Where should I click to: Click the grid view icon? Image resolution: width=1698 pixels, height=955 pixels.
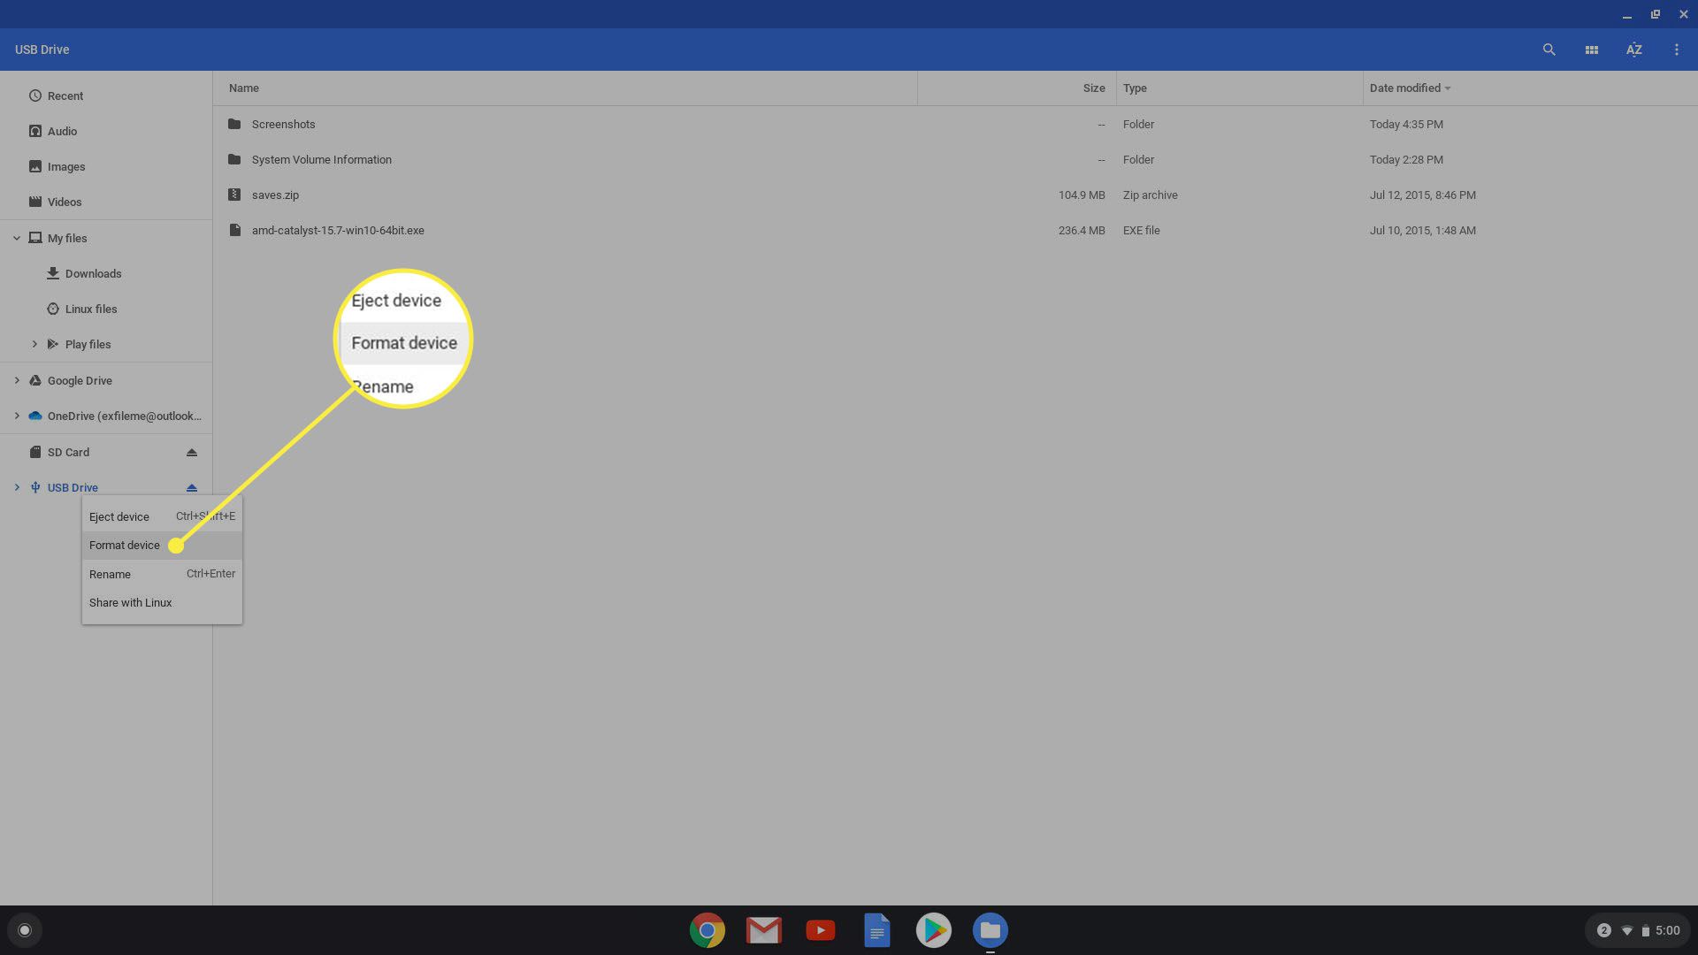pos(1592,50)
